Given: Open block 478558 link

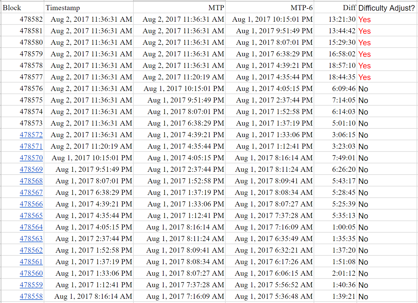Looking at the screenshot, I should (x=31, y=297).
